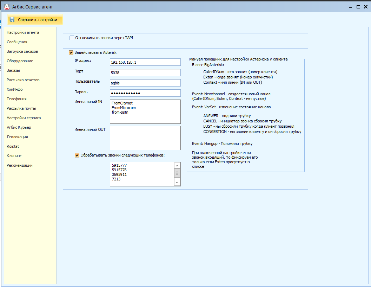371x287 pixels.
Task: Open Агбис Курьер section
Action: (x=19, y=127)
